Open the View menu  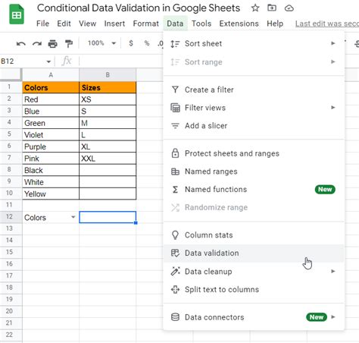(87, 24)
